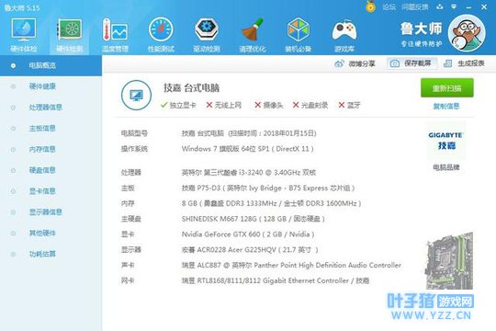The image size is (496, 331).
Task: Click 复制信息 copy info link
Action: click(446, 106)
